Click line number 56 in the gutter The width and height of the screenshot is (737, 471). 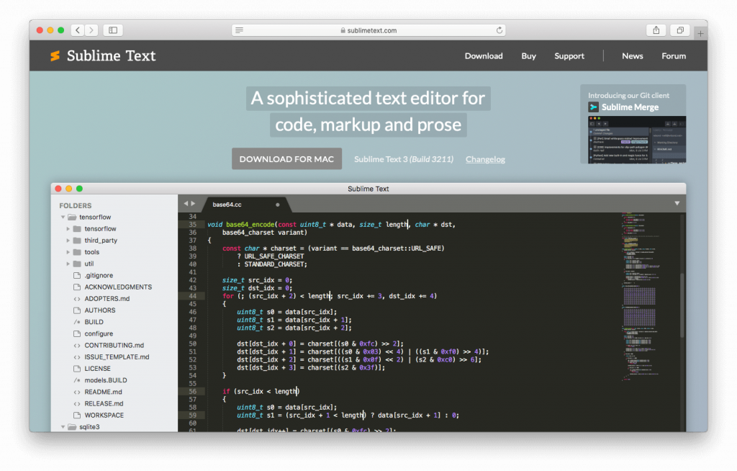[193, 392]
